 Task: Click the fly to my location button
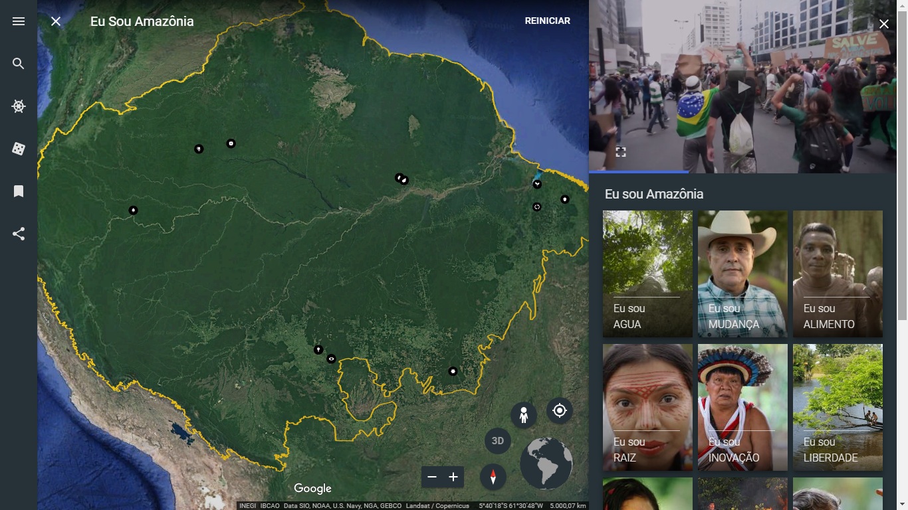pos(560,410)
